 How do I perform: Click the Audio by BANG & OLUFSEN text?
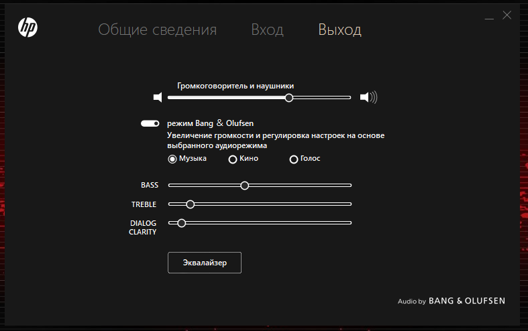click(452, 301)
